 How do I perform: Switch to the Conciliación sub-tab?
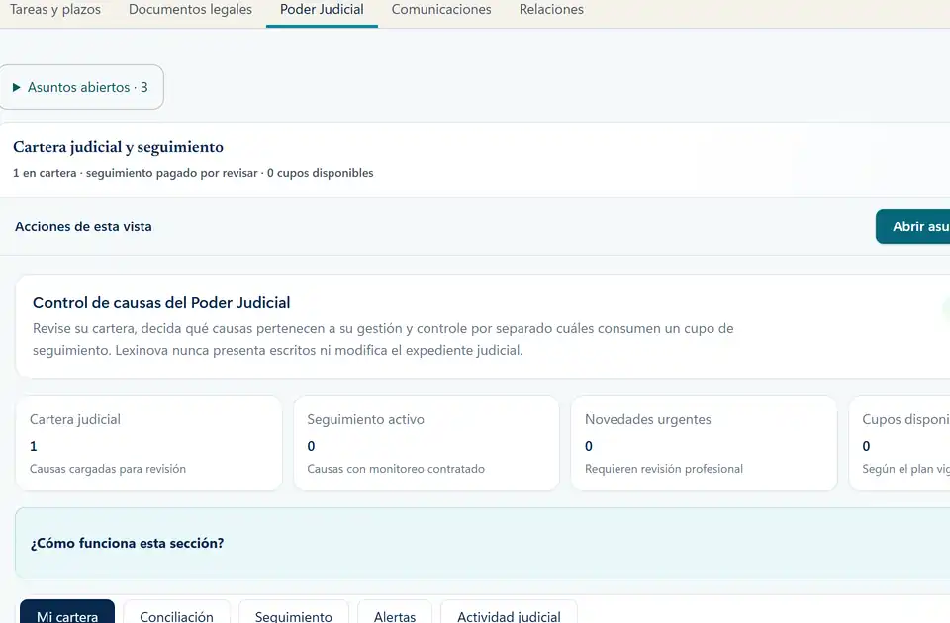pos(176,613)
